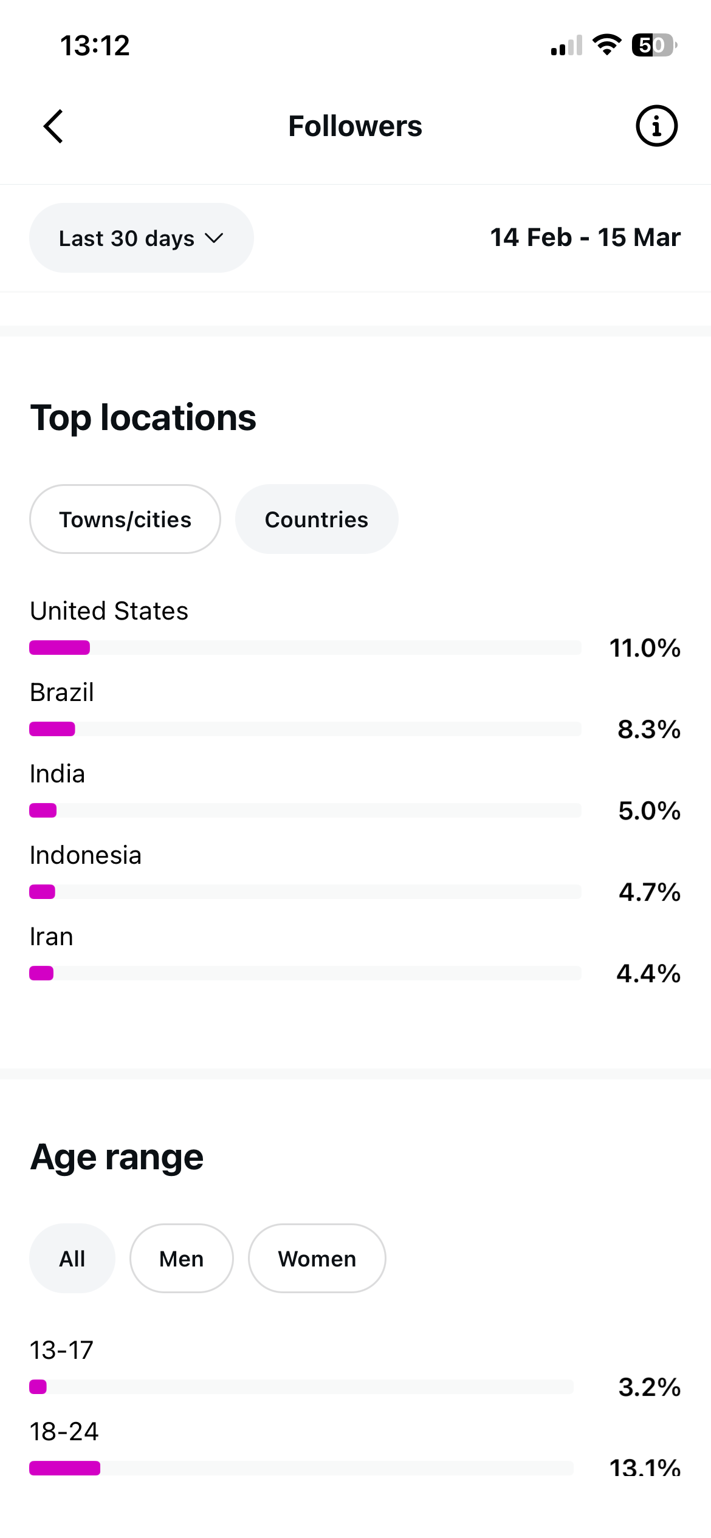Image resolution: width=711 pixels, height=1538 pixels.
Task: Select the Countries filter
Action: (317, 519)
